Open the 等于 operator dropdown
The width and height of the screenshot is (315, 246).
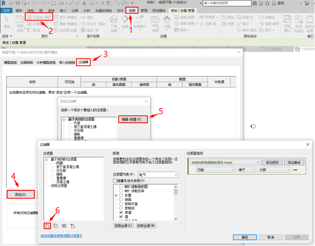coord(247,170)
